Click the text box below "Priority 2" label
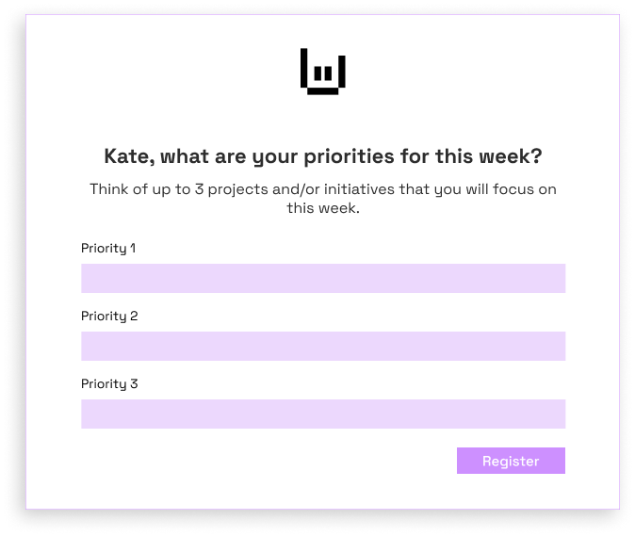This screenshot has height=536, width=635. [x=322, y=346]
